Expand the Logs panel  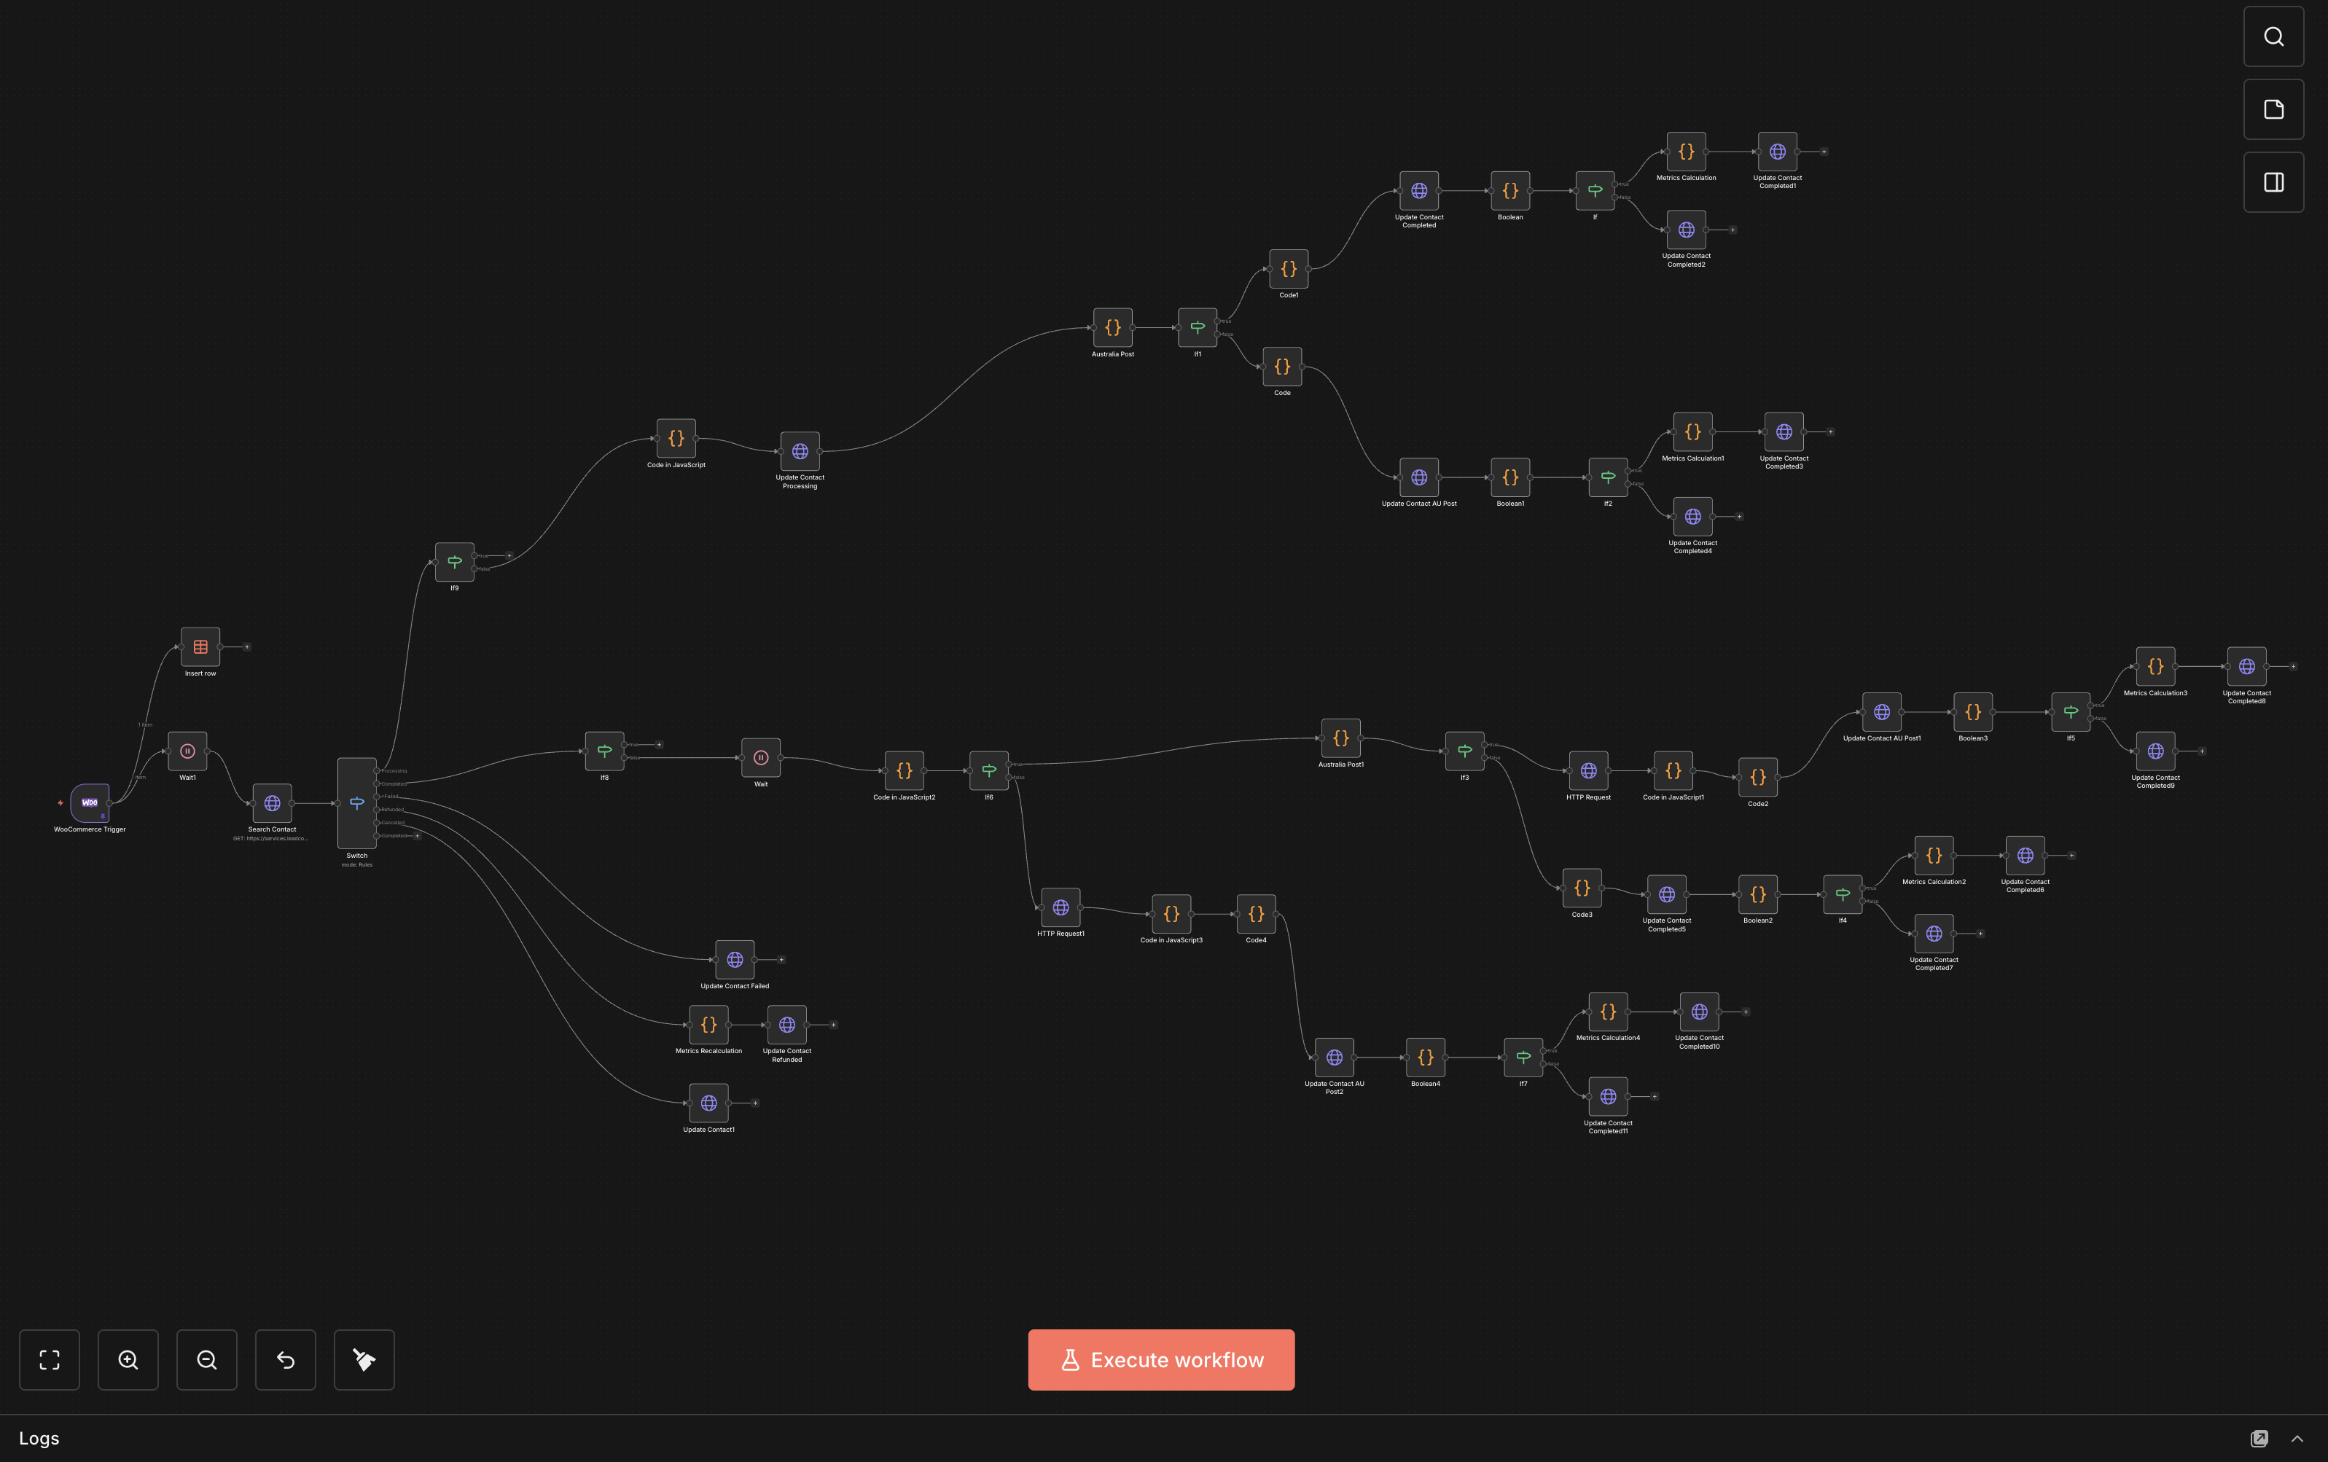tap(2297, 1439)
